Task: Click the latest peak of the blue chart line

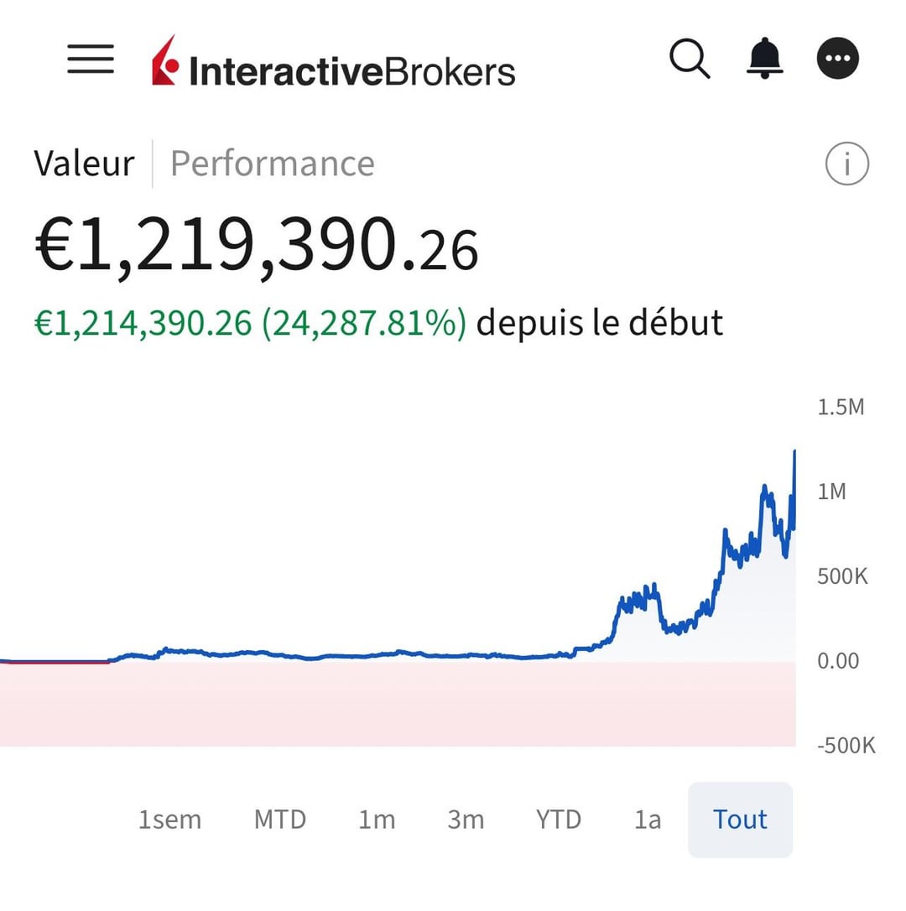Action: [x=794, y=453]
